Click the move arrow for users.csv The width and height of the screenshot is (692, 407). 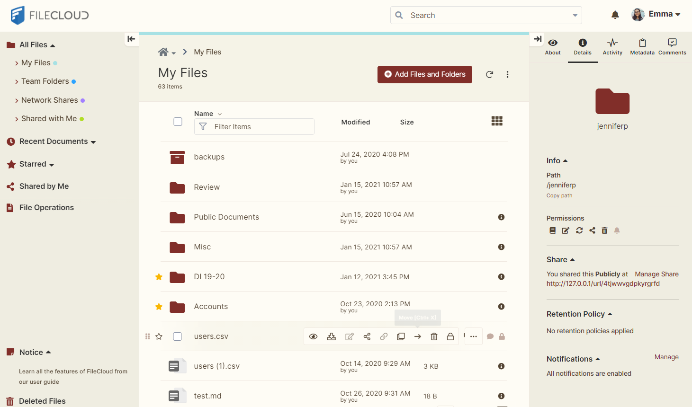point(418,336)
